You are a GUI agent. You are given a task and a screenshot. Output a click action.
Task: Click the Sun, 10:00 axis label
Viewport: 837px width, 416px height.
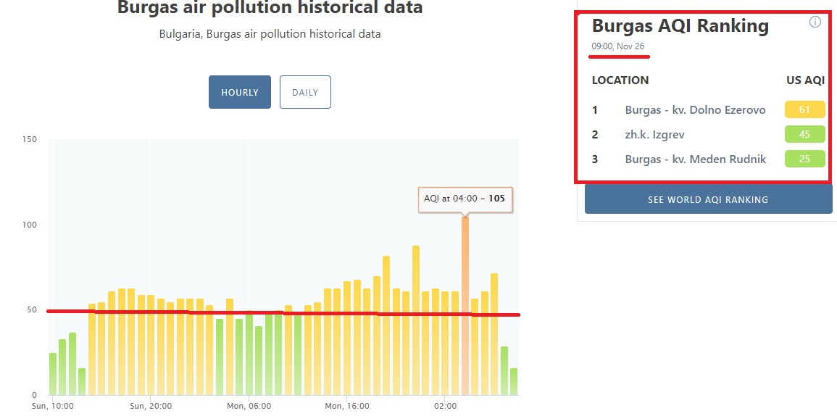51,406
